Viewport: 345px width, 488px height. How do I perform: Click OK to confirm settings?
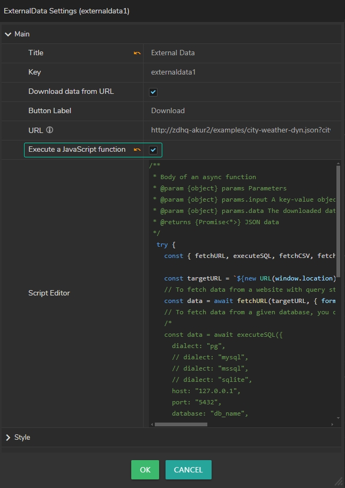coord(145,470)
